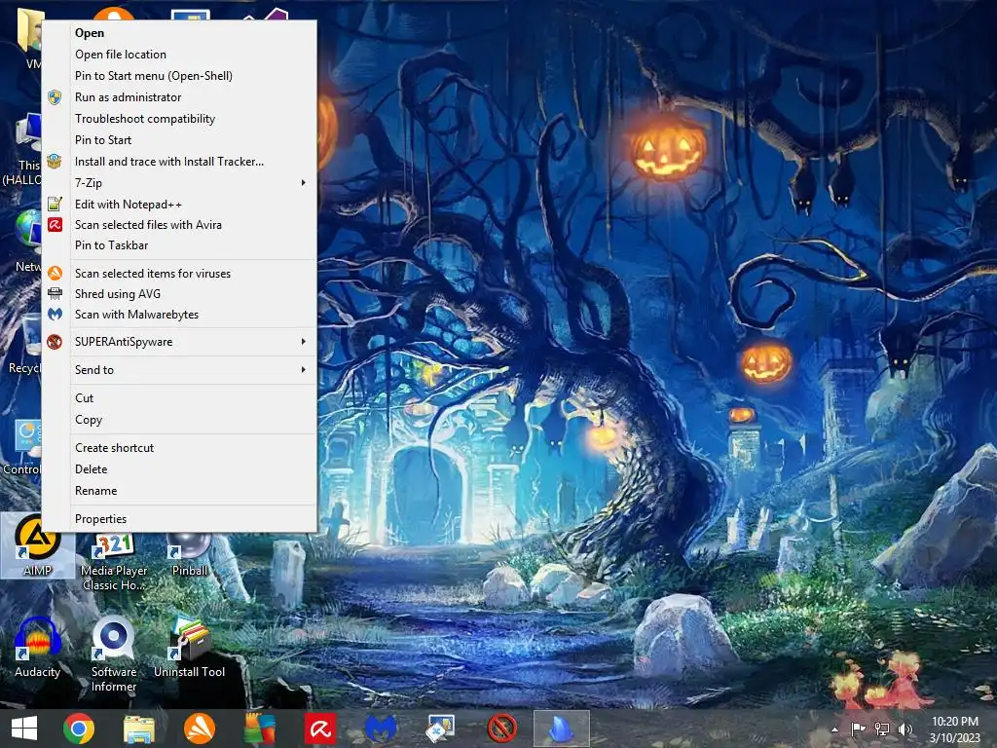The image size is (997, 748).
Task: Open File Explorer from the taskbar
Action: (x=138, y=729)
